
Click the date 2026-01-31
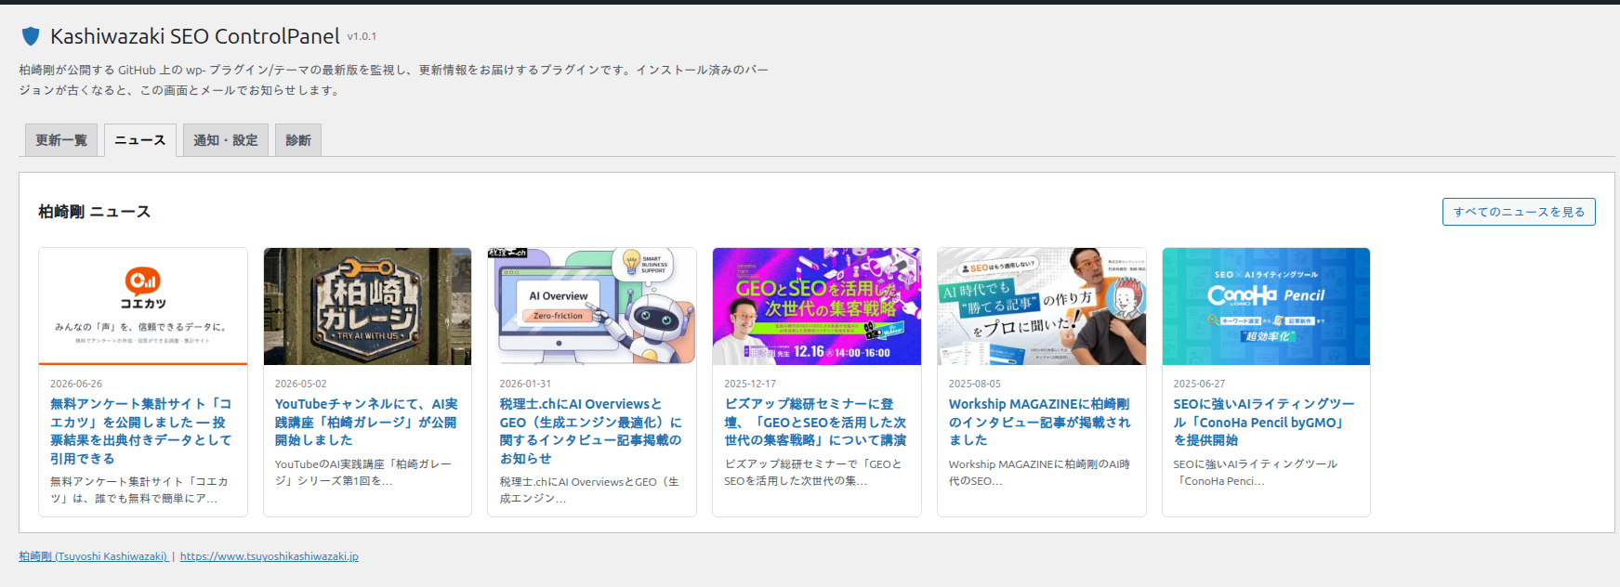click(525, 384)
